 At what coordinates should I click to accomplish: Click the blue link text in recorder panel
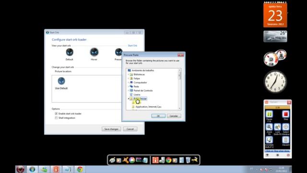click(277, 151)
